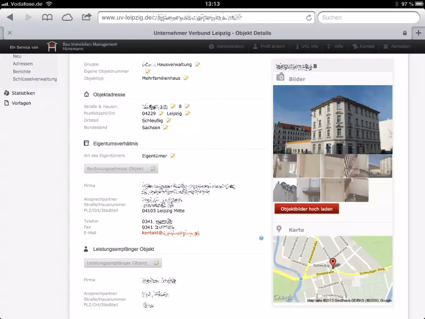
Task: Click the Leistungsempfänger Objekt section heading
Action: [124, 249]
